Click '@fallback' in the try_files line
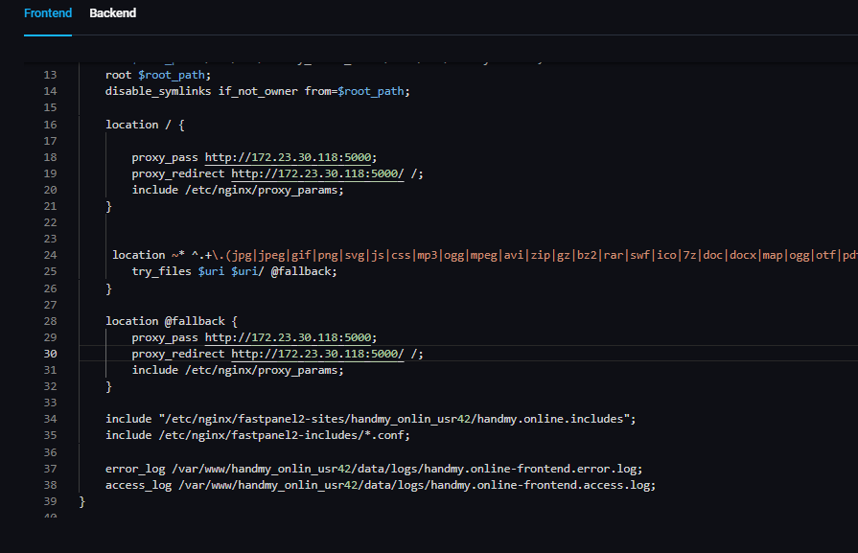858x553 pixels. (300, 271)
